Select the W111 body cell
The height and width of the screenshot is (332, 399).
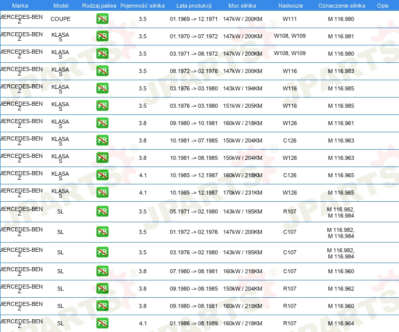[290, 19]
